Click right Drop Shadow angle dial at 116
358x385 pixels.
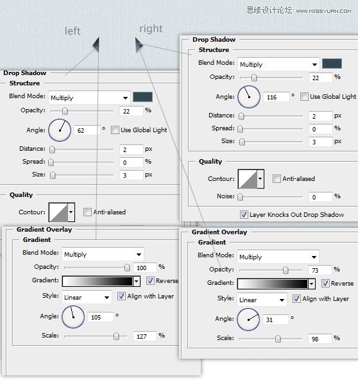249,97
